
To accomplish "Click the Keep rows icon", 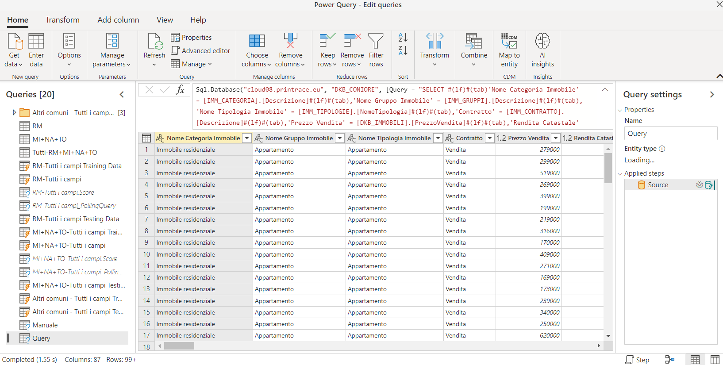I will coord(327,41).
